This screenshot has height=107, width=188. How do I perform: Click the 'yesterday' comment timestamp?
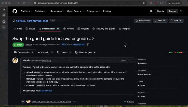pos(47,60)
